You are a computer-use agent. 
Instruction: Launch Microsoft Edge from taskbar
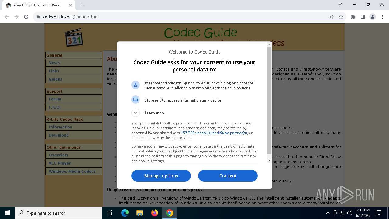(x=125, y=213)
